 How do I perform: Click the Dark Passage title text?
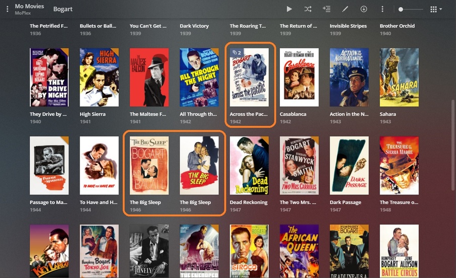click(345, 202)
